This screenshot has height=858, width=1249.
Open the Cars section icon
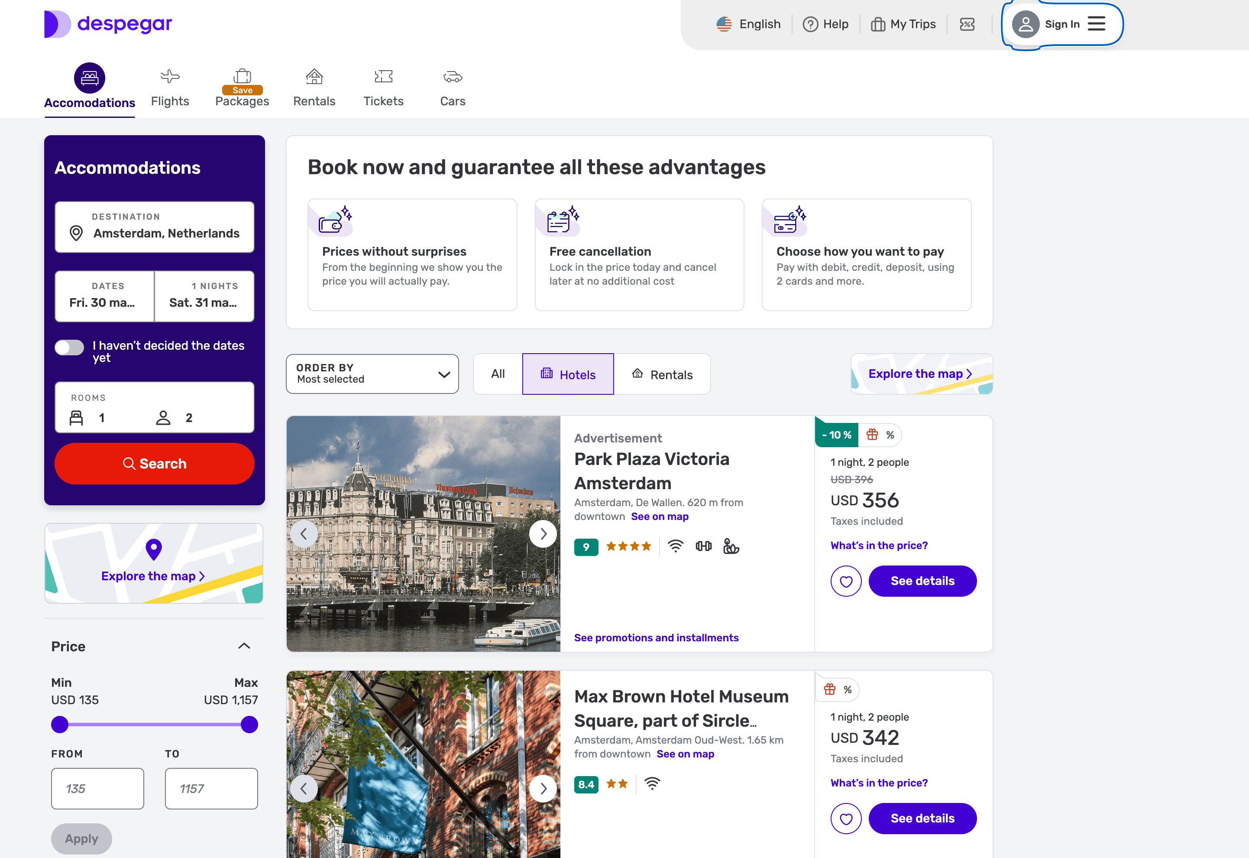click(x=453, y=77)
